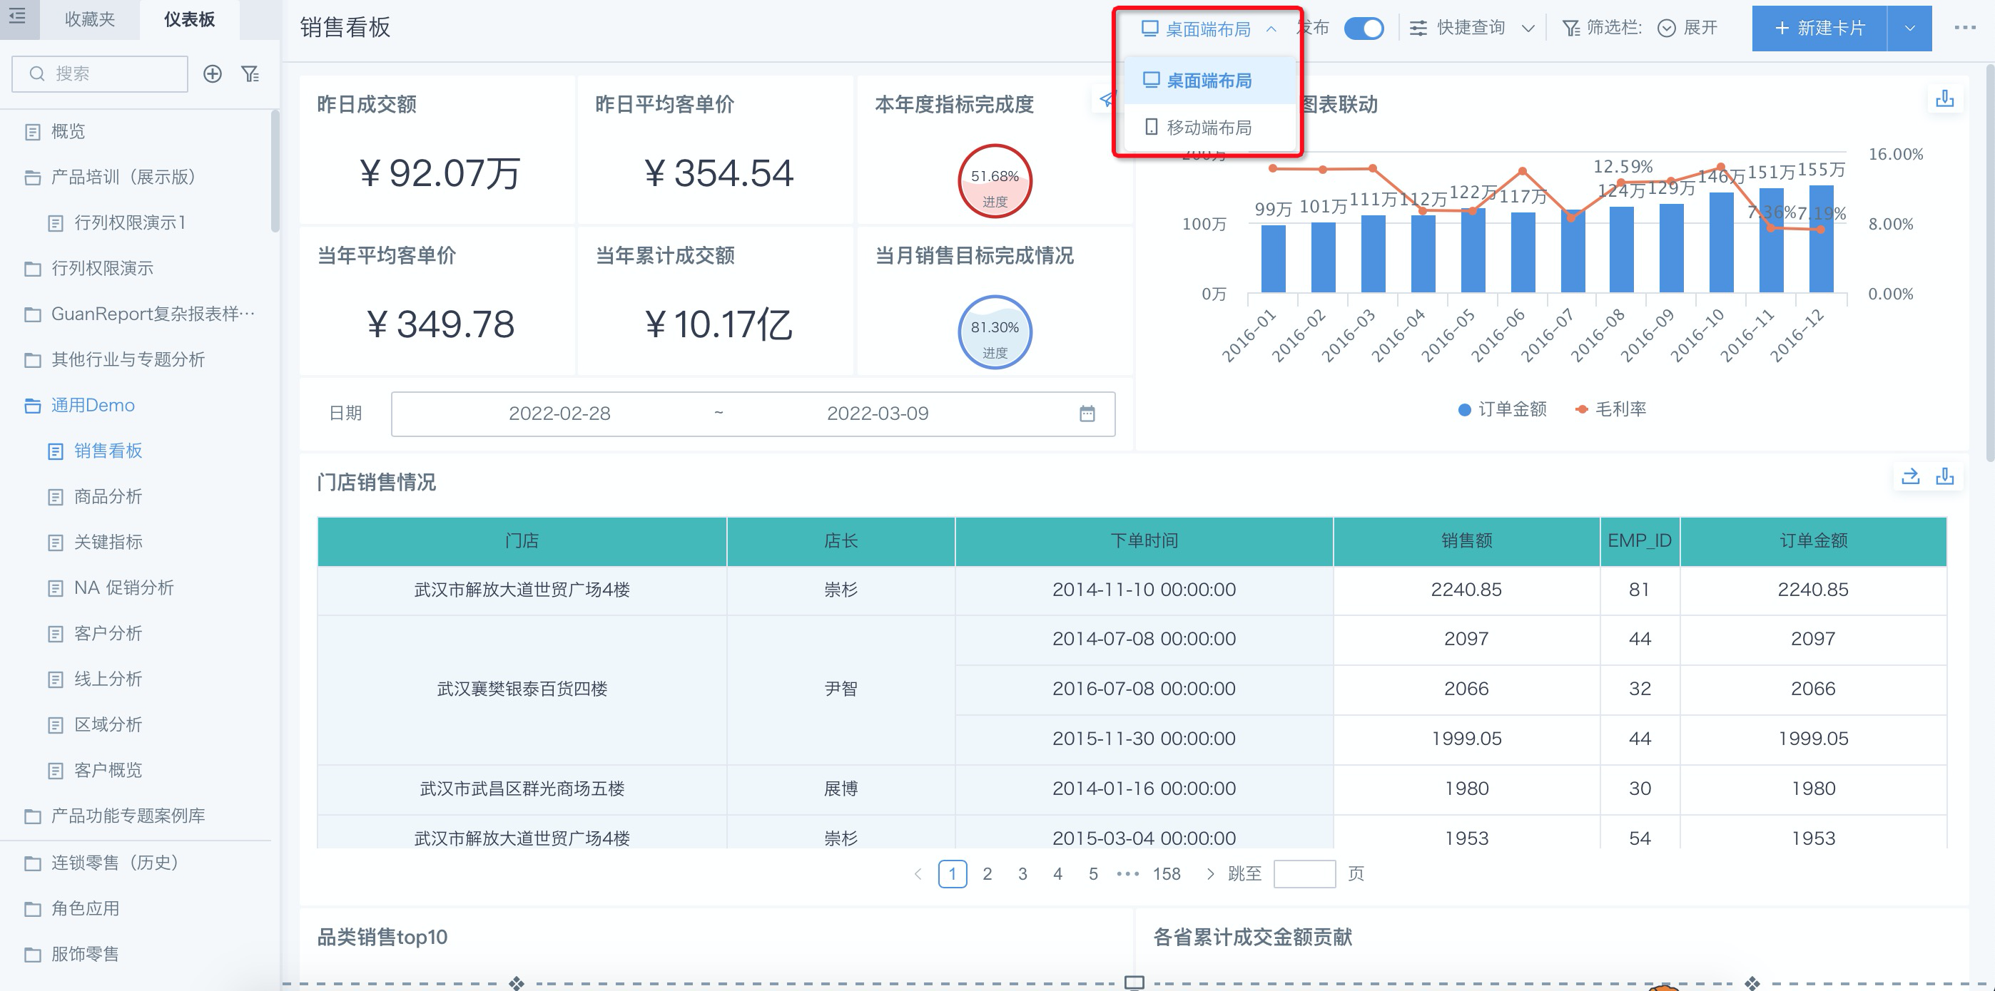The width and height of the screenshot is (1995, 991).
Task: Open the NA 促销分析 page
Action: click(123, 588)
